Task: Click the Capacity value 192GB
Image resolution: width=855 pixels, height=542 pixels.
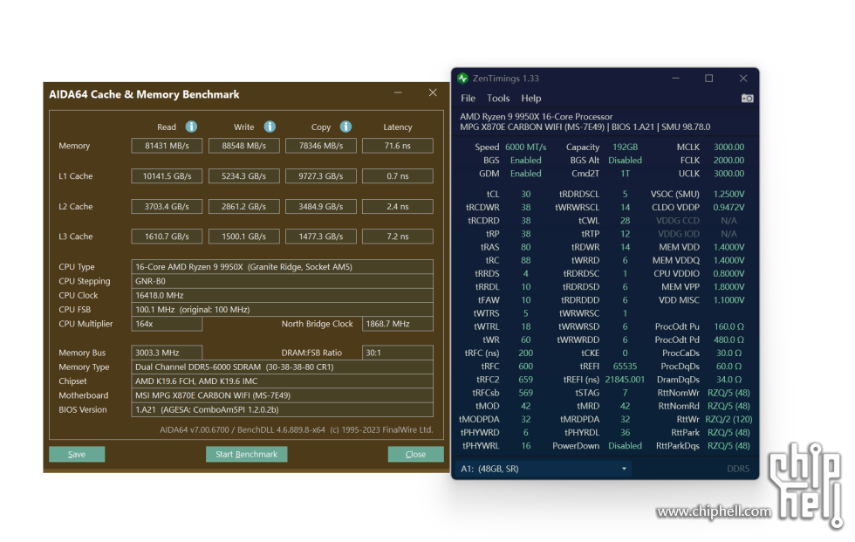Action: 625,147
